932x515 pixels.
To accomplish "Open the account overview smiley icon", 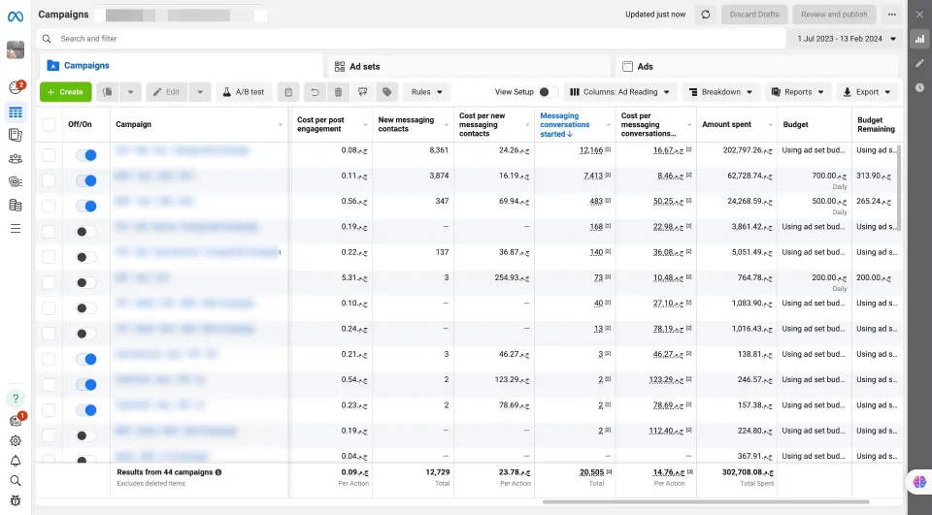I will point(16,87).
